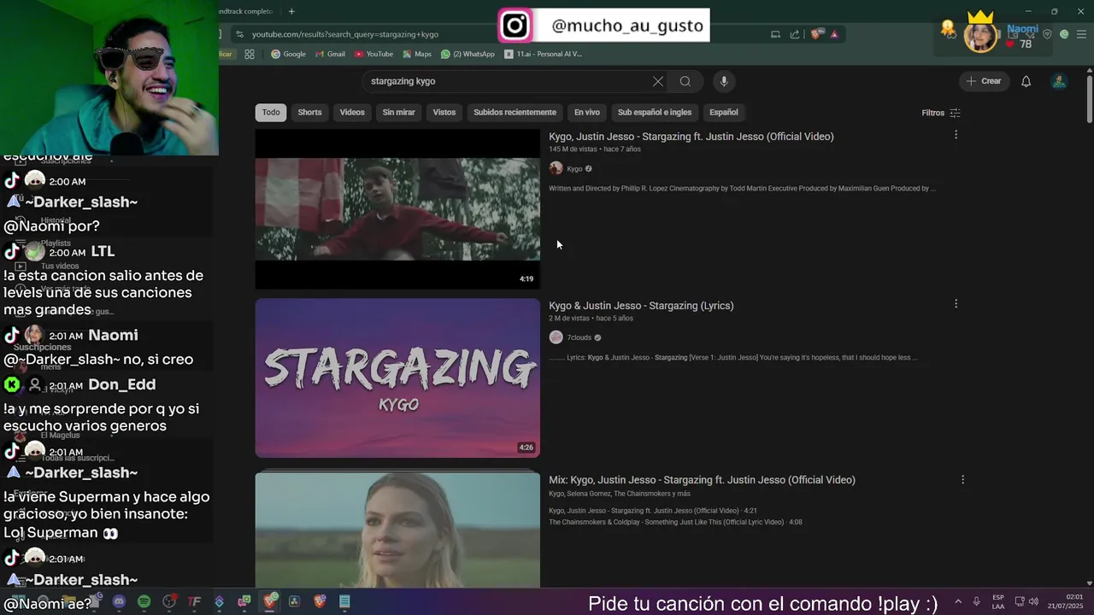
Task: Start voice search with the microphone icon
Action: pos(724,81)
